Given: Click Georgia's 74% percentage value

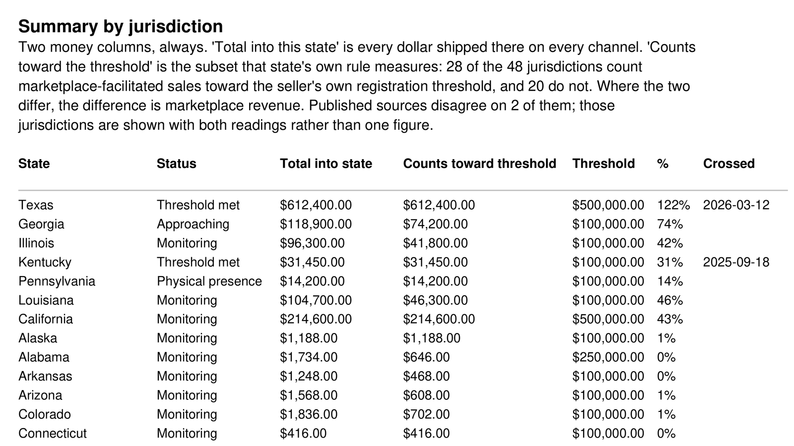Looking at the screenshot, I should click(670, 224).
